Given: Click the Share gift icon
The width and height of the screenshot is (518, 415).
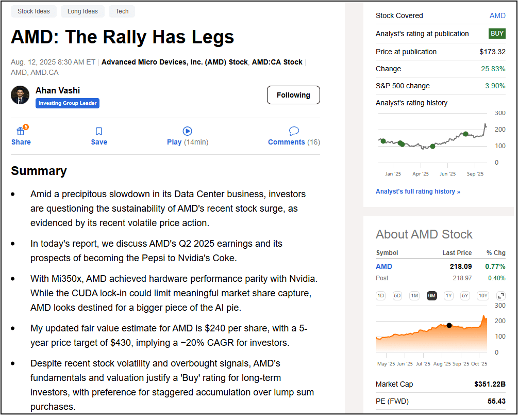Looking at the screenshot, I should click(21, 131).
